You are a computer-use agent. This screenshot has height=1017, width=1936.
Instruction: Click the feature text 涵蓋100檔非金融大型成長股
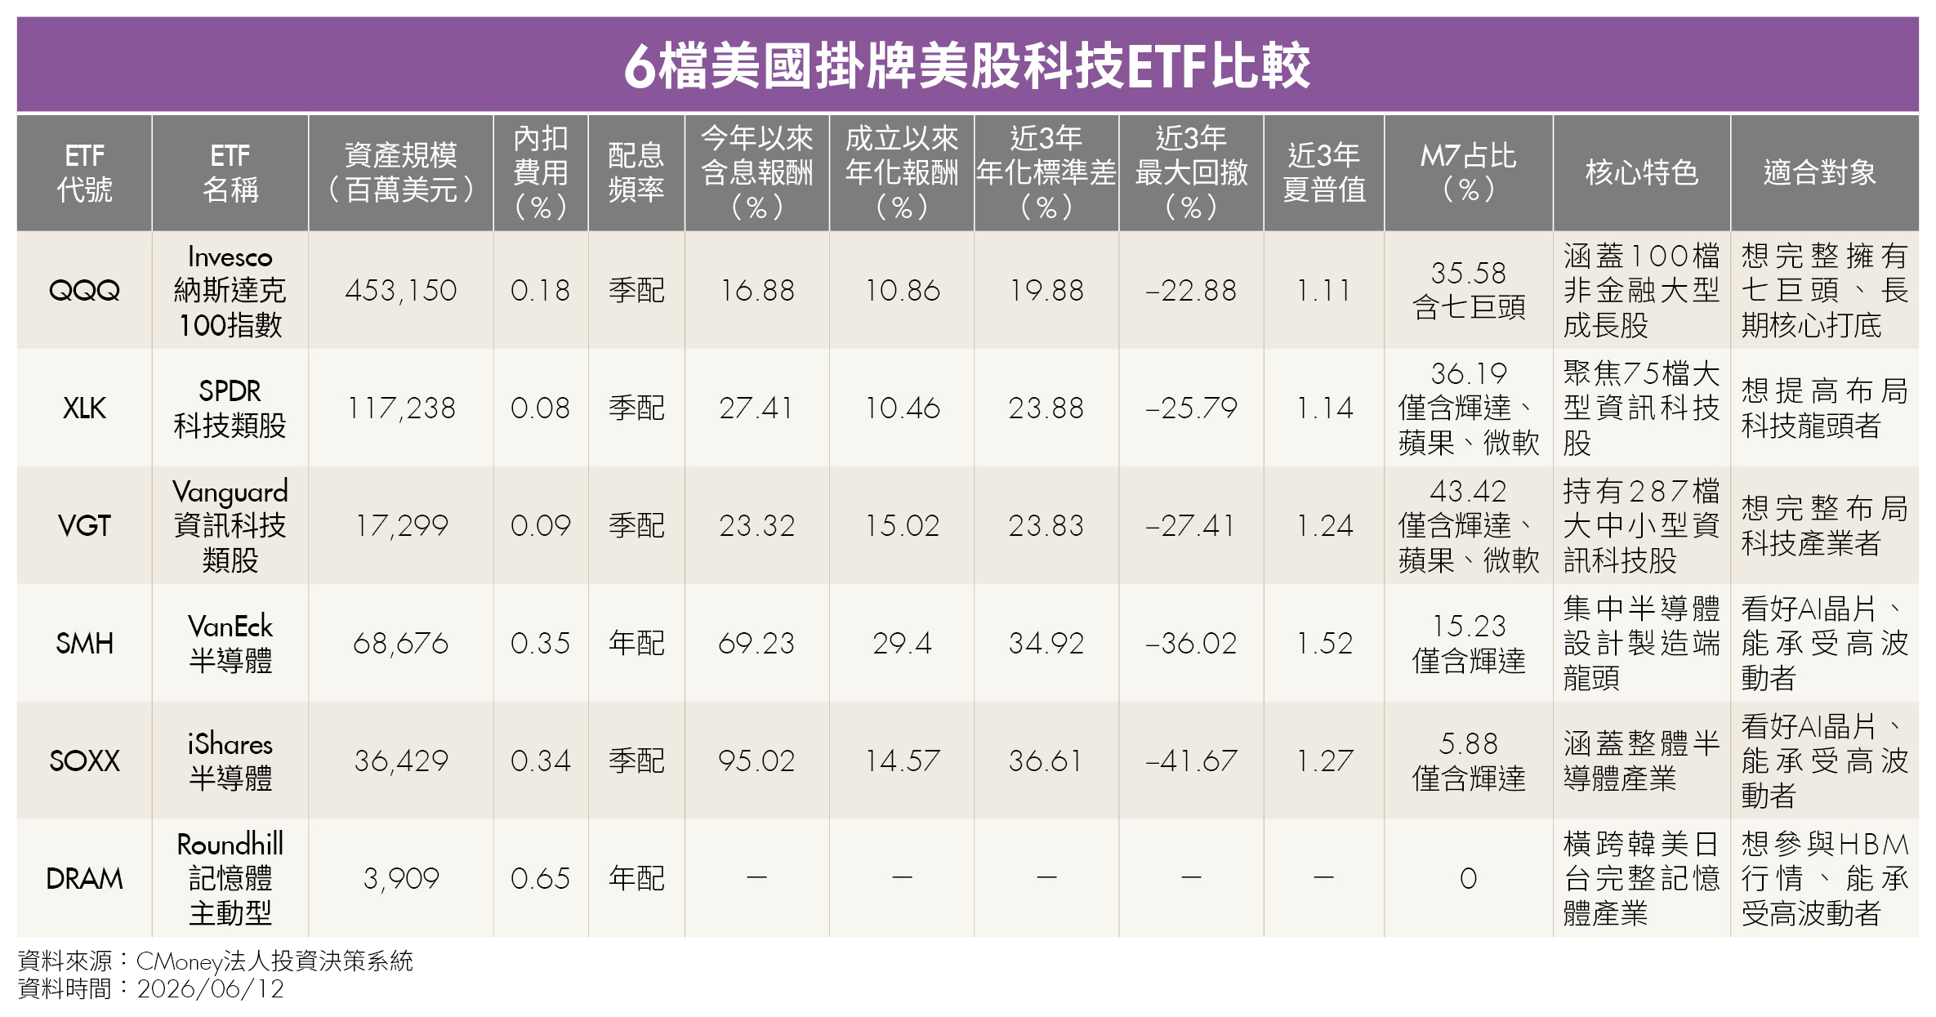(x=1641, y=290)
